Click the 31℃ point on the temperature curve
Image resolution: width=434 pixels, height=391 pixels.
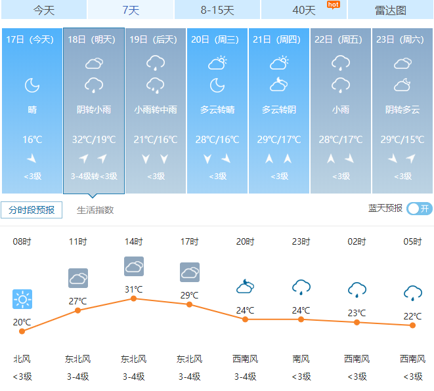coord(134,298)
